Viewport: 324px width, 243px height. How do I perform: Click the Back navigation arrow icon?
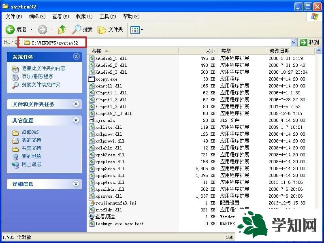(x=10, y=29)
